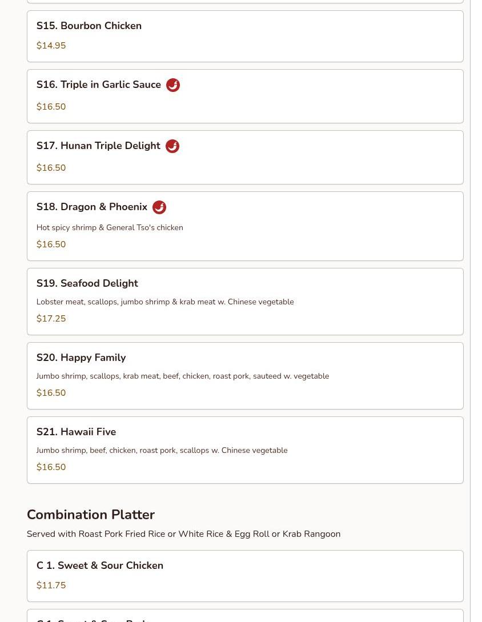Screen dimensions: 482x622
Task: Click Dragon & Phoenix description about General Tso's chicken
Action: point(110,228)
